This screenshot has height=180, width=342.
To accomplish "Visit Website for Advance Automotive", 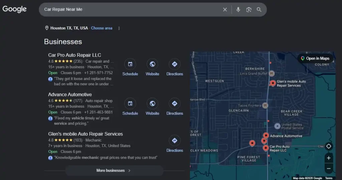I will point(152,107).
